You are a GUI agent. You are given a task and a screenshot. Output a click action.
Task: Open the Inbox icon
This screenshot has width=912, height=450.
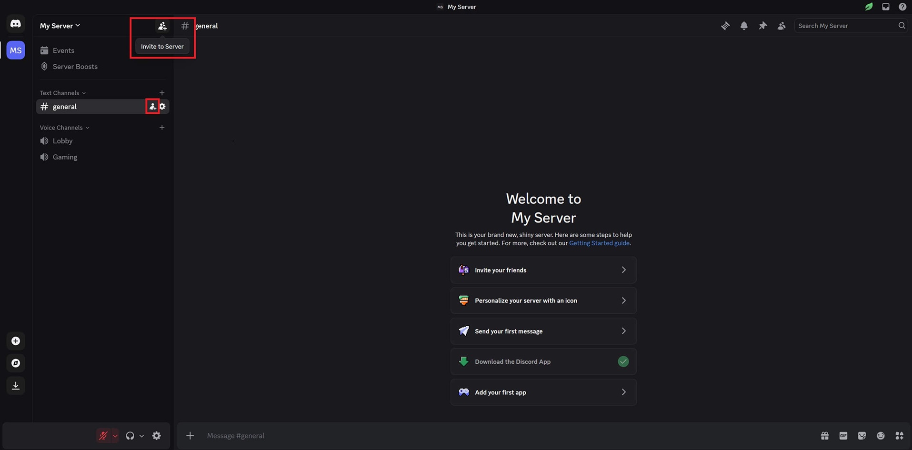tap(886, 7)
